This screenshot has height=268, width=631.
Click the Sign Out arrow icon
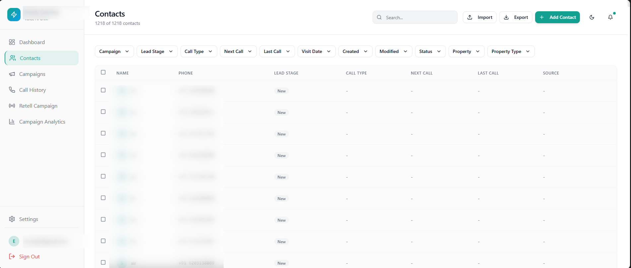(x=12, y=256)
